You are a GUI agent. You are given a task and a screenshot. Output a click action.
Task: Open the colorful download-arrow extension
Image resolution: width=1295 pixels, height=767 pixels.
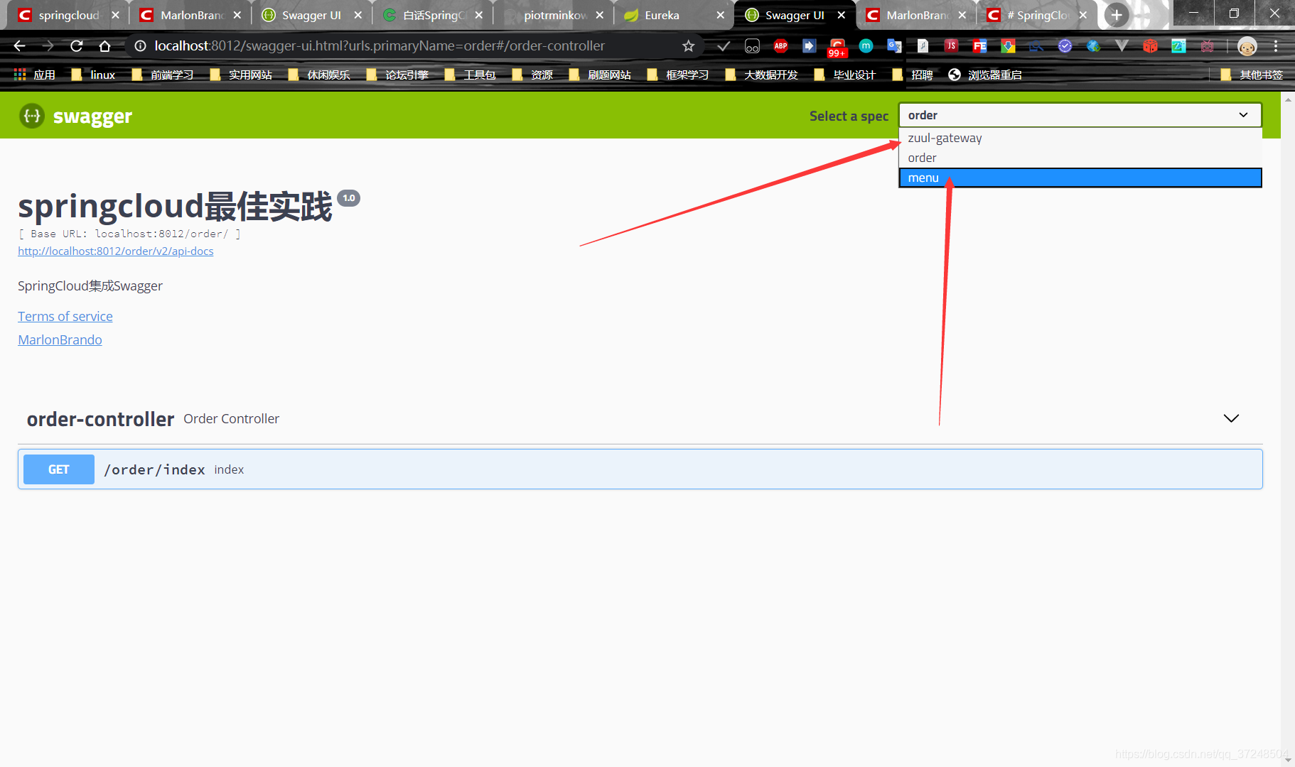click(x=1008, y=46)
